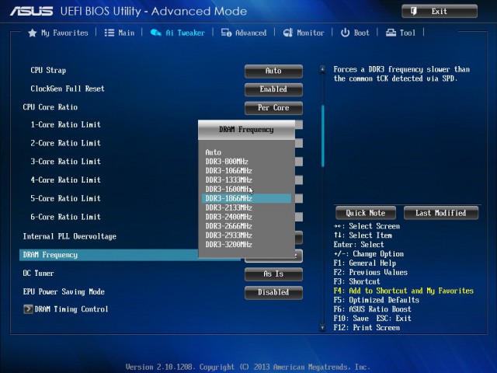Image resolution: width=497 pixels, height=373 pixels.
Task: Select DDR3-2933MHz frequency
Action: coord(228,235)
